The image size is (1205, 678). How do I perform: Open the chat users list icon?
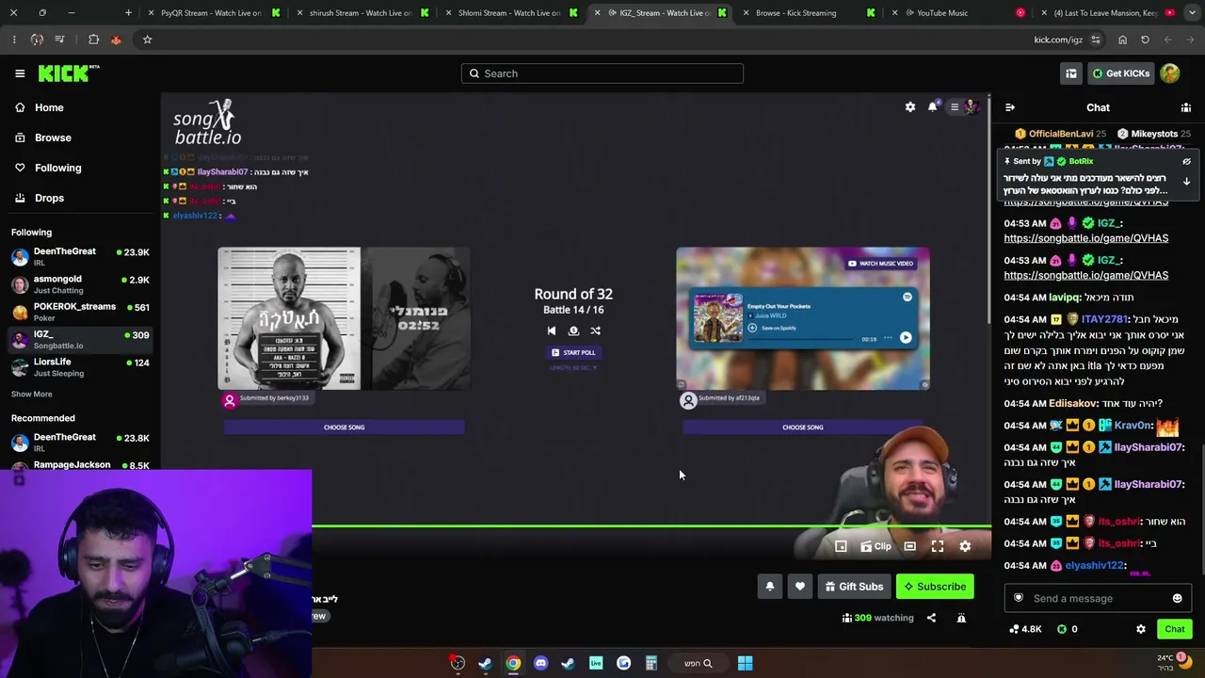tap(1186, 107)
